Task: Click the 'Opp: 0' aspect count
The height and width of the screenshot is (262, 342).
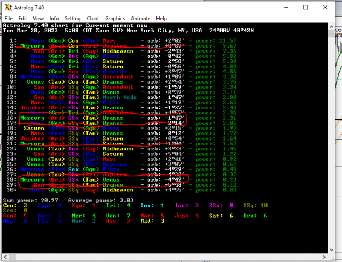Action: 49,206
